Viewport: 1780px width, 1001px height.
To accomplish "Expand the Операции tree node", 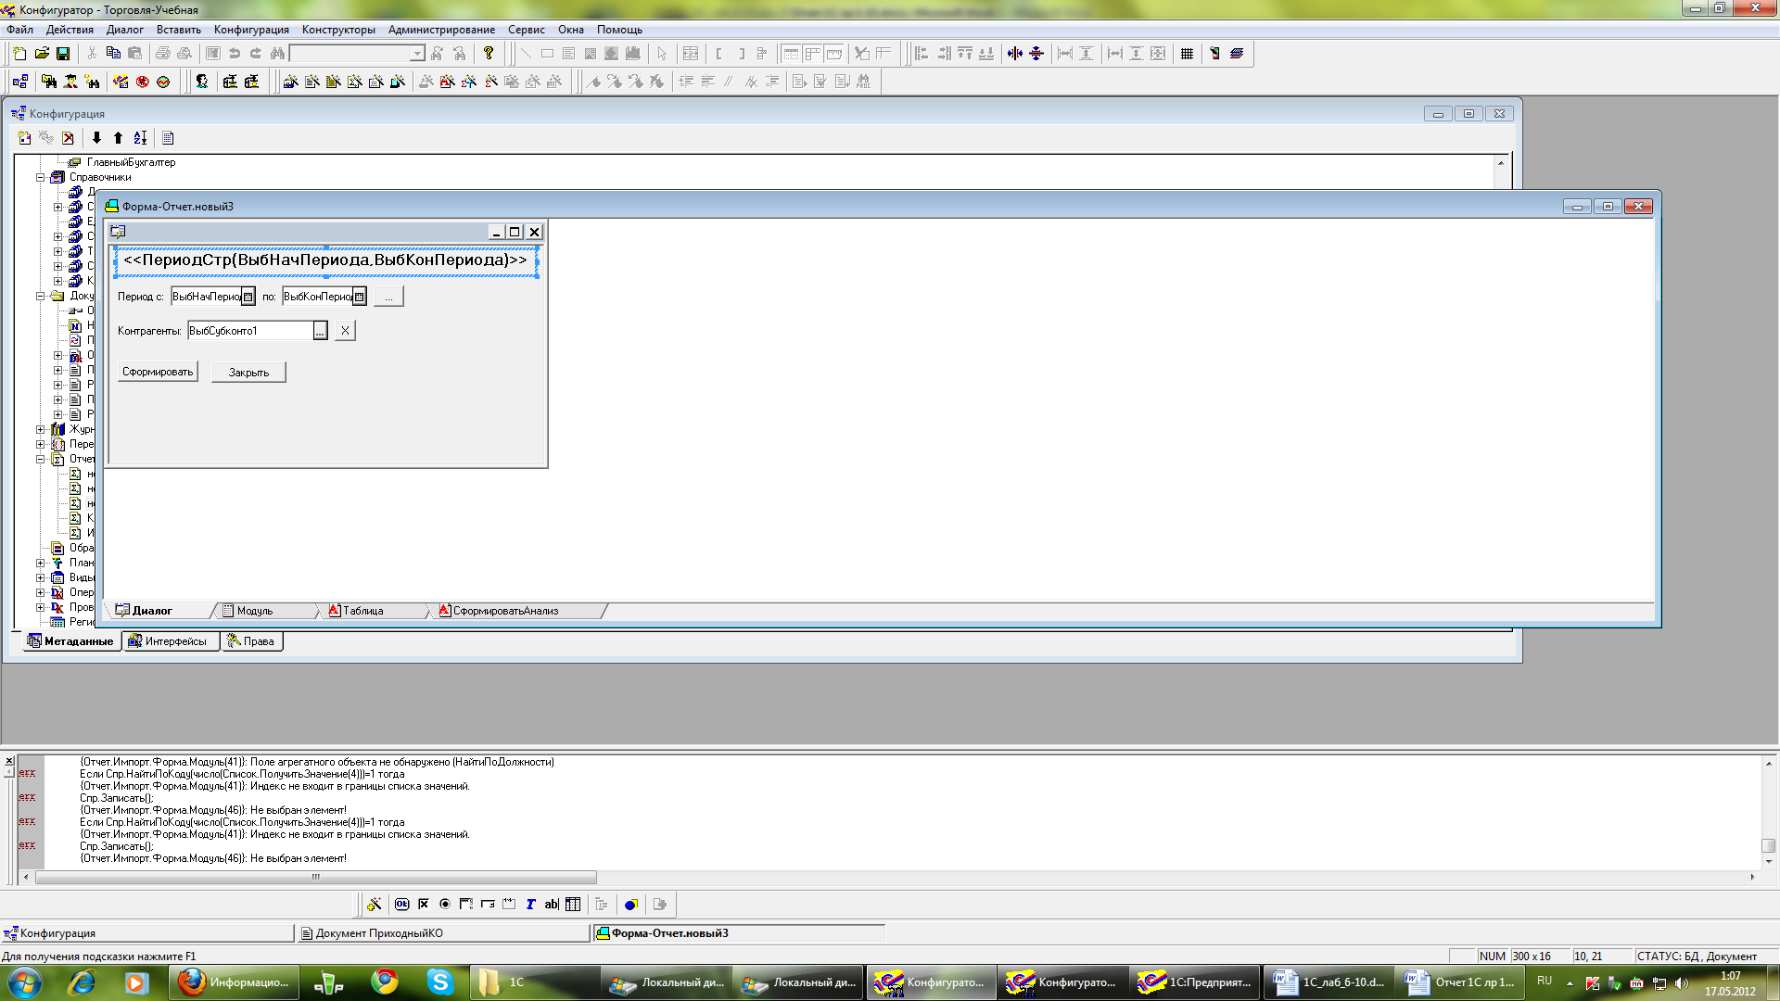I will [x=41, y=592].
